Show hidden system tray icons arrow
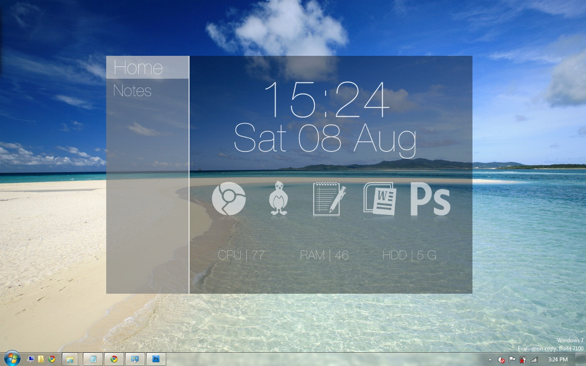Image resolution: width=586 pixels, height=366 pixels. coord(490,360)
